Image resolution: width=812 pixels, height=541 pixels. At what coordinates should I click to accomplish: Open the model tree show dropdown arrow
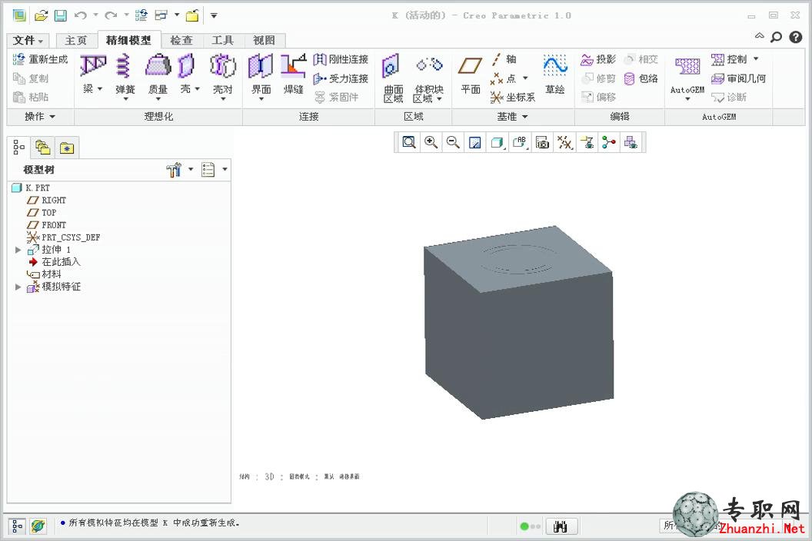click(x=225, y=169)
